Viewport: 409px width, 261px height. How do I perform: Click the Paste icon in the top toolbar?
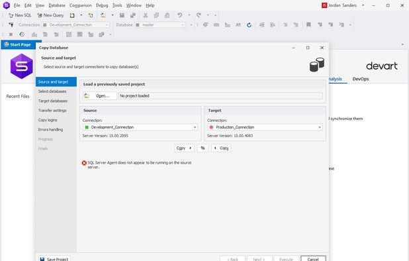point(167,15)
